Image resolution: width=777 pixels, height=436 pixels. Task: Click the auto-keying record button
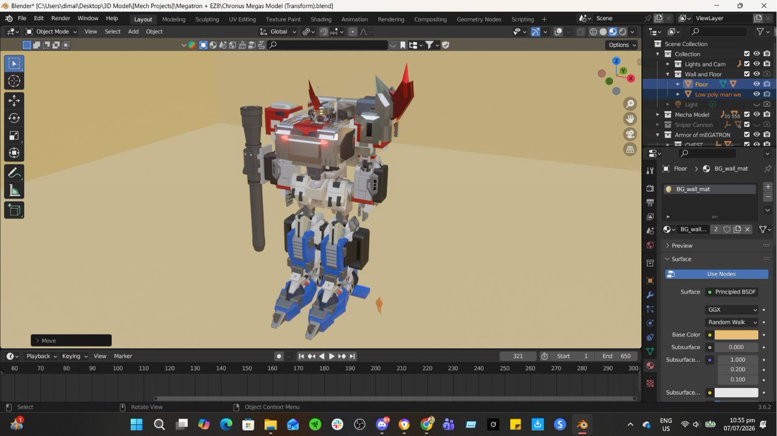point(278,356)
